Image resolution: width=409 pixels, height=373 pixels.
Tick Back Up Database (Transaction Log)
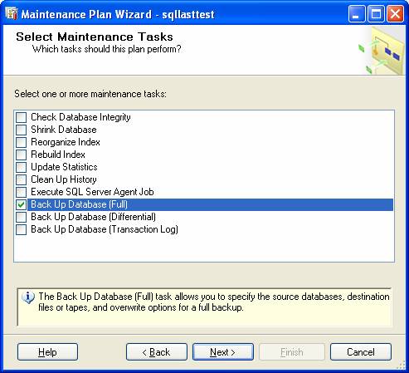(21, 229)
